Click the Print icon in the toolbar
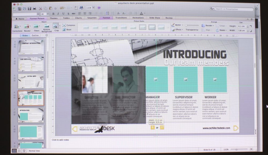The image size is (268, 155). point(34,9)
